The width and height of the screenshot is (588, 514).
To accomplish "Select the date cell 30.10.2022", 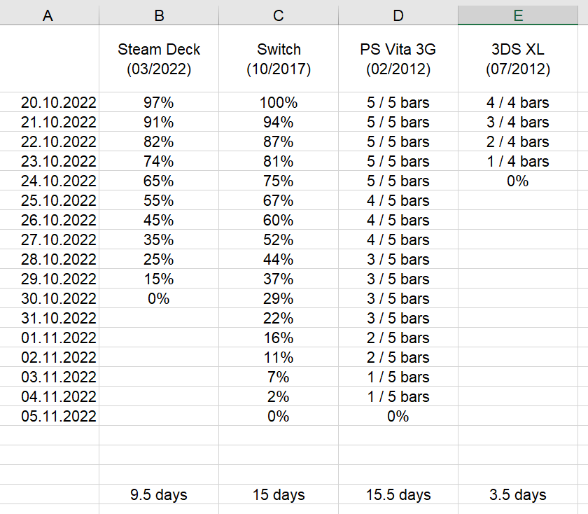I will (49, 298).
